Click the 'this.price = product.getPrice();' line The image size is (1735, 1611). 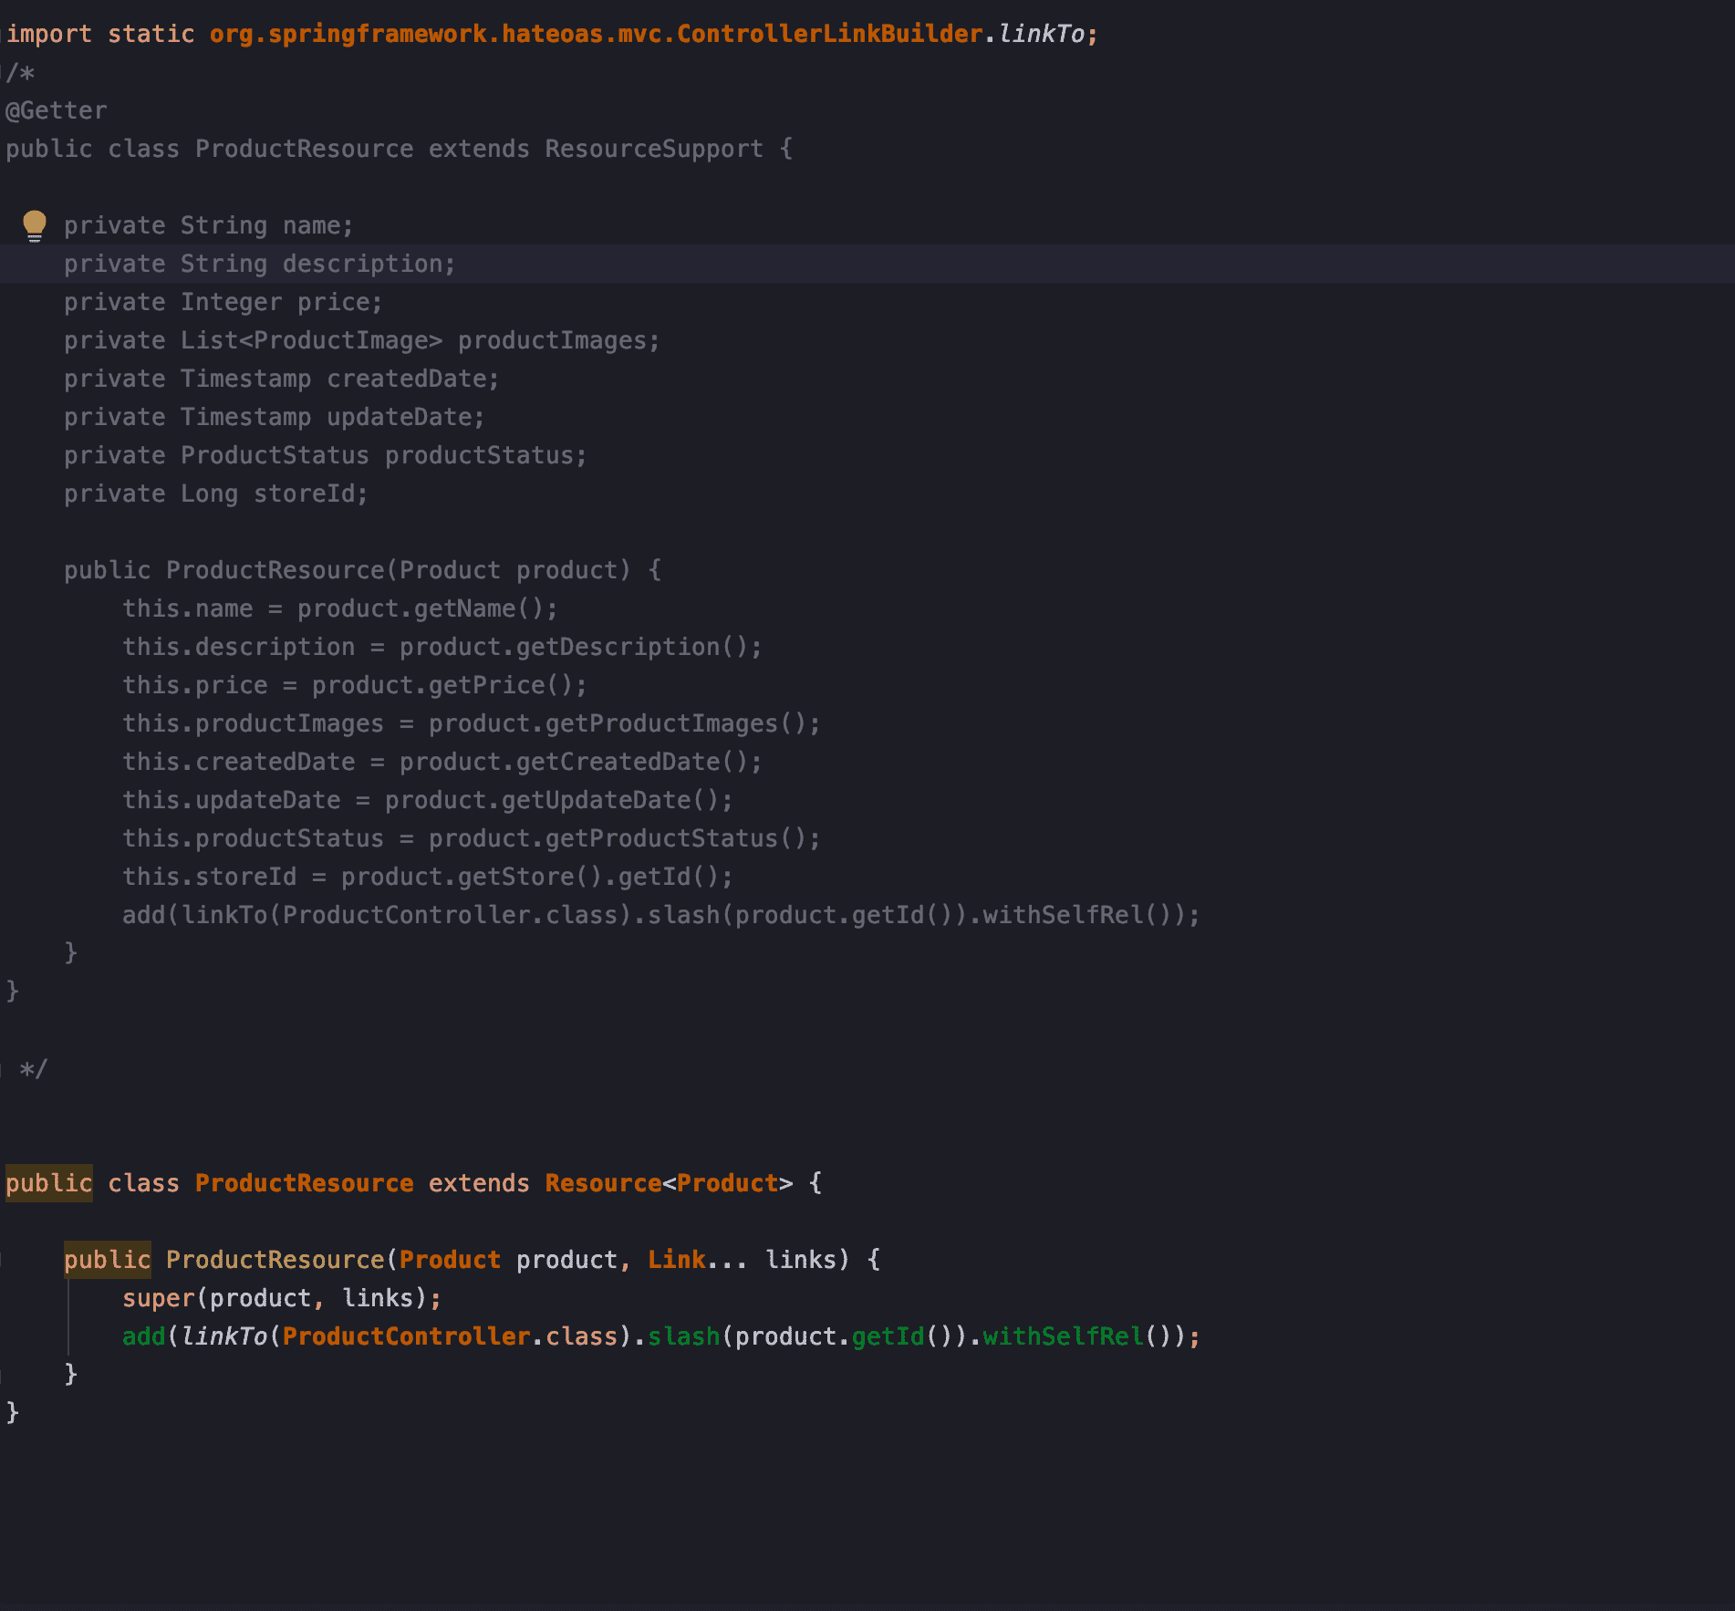[354, 685]
